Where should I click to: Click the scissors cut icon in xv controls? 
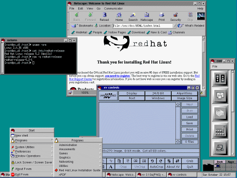click(x=111, y=161)
